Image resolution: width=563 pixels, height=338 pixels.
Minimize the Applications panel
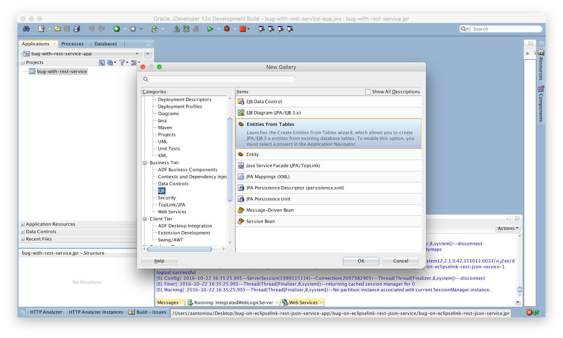click(148, 44)
